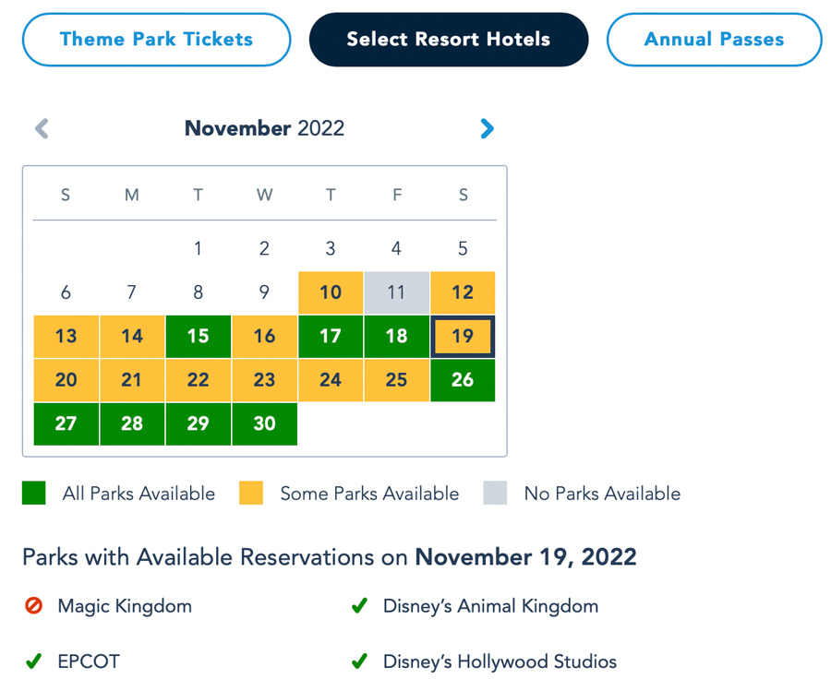
Task: Select November 15 on the calendar
Action: [x=198, y=337]
